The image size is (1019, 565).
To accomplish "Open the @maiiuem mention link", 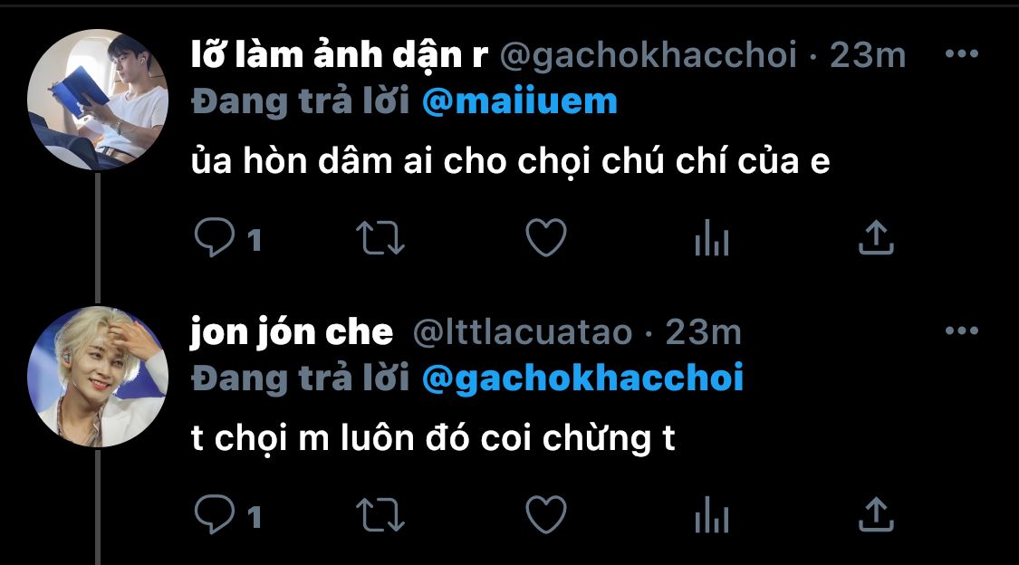I will [519, 102].
